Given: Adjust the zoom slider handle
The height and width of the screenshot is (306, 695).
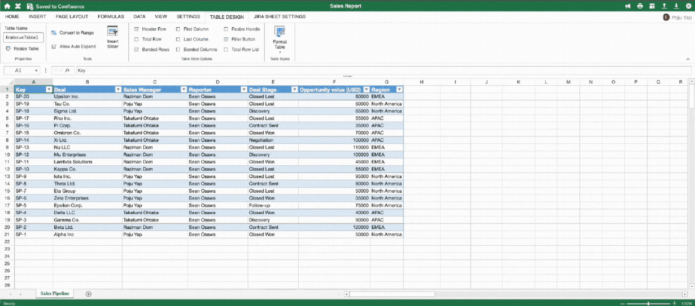Looking at the screenshot, I should click(x=648, y=303).
